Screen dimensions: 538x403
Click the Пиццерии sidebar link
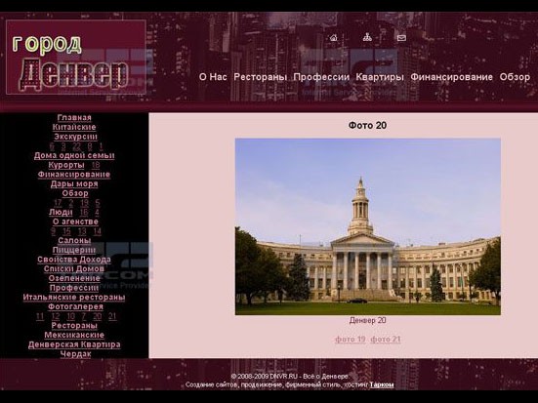[74, 250]
